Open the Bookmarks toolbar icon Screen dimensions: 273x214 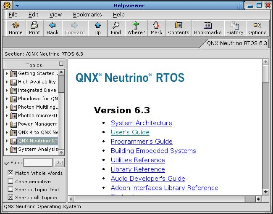coord(207,28)
